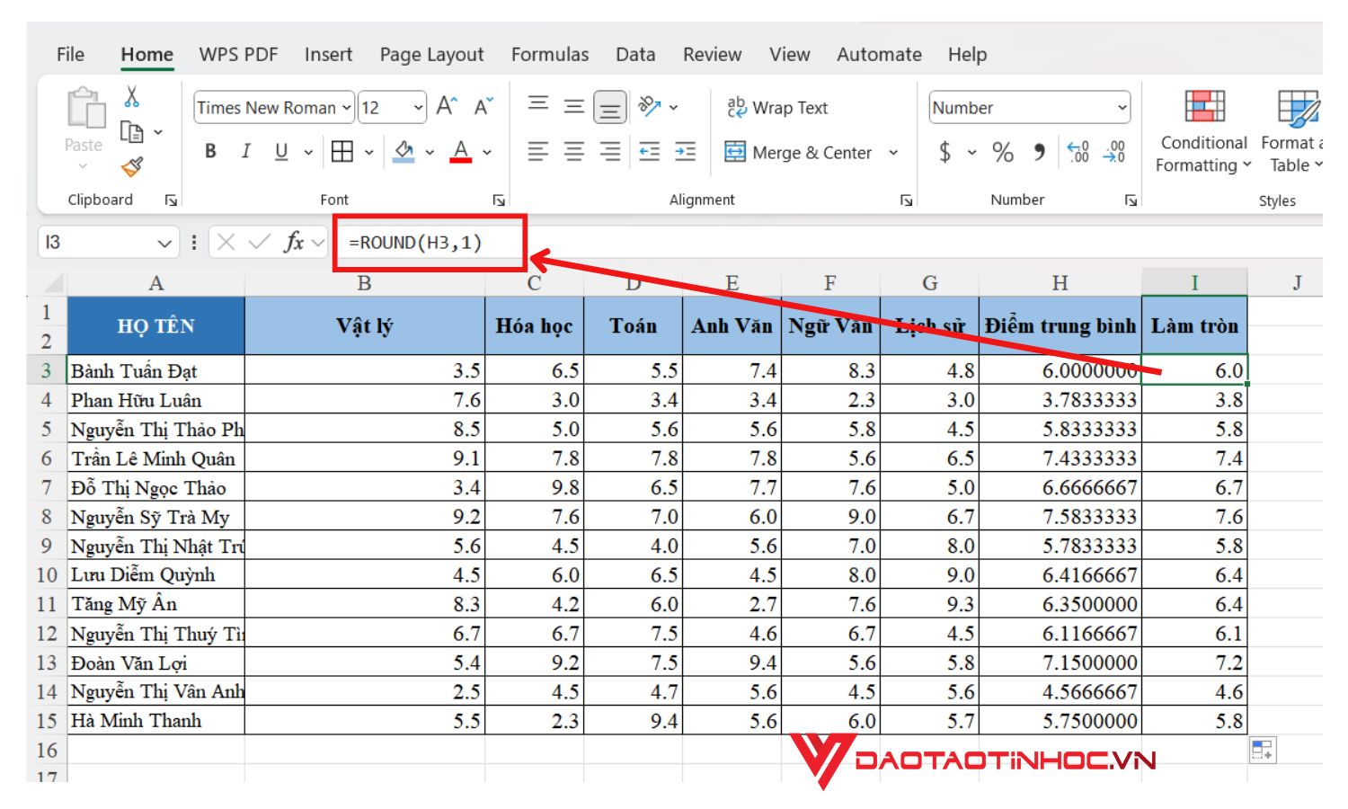1348x809 pixels.
Task: Click the Cut scissors icon
Action: [132, 96]
